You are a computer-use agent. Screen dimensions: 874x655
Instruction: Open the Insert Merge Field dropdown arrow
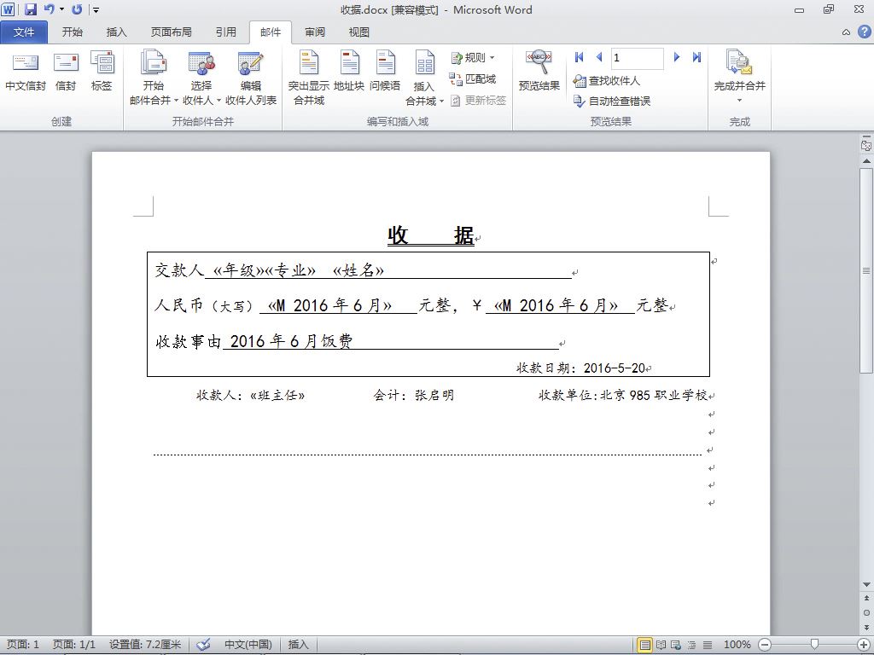pos(441,101)
